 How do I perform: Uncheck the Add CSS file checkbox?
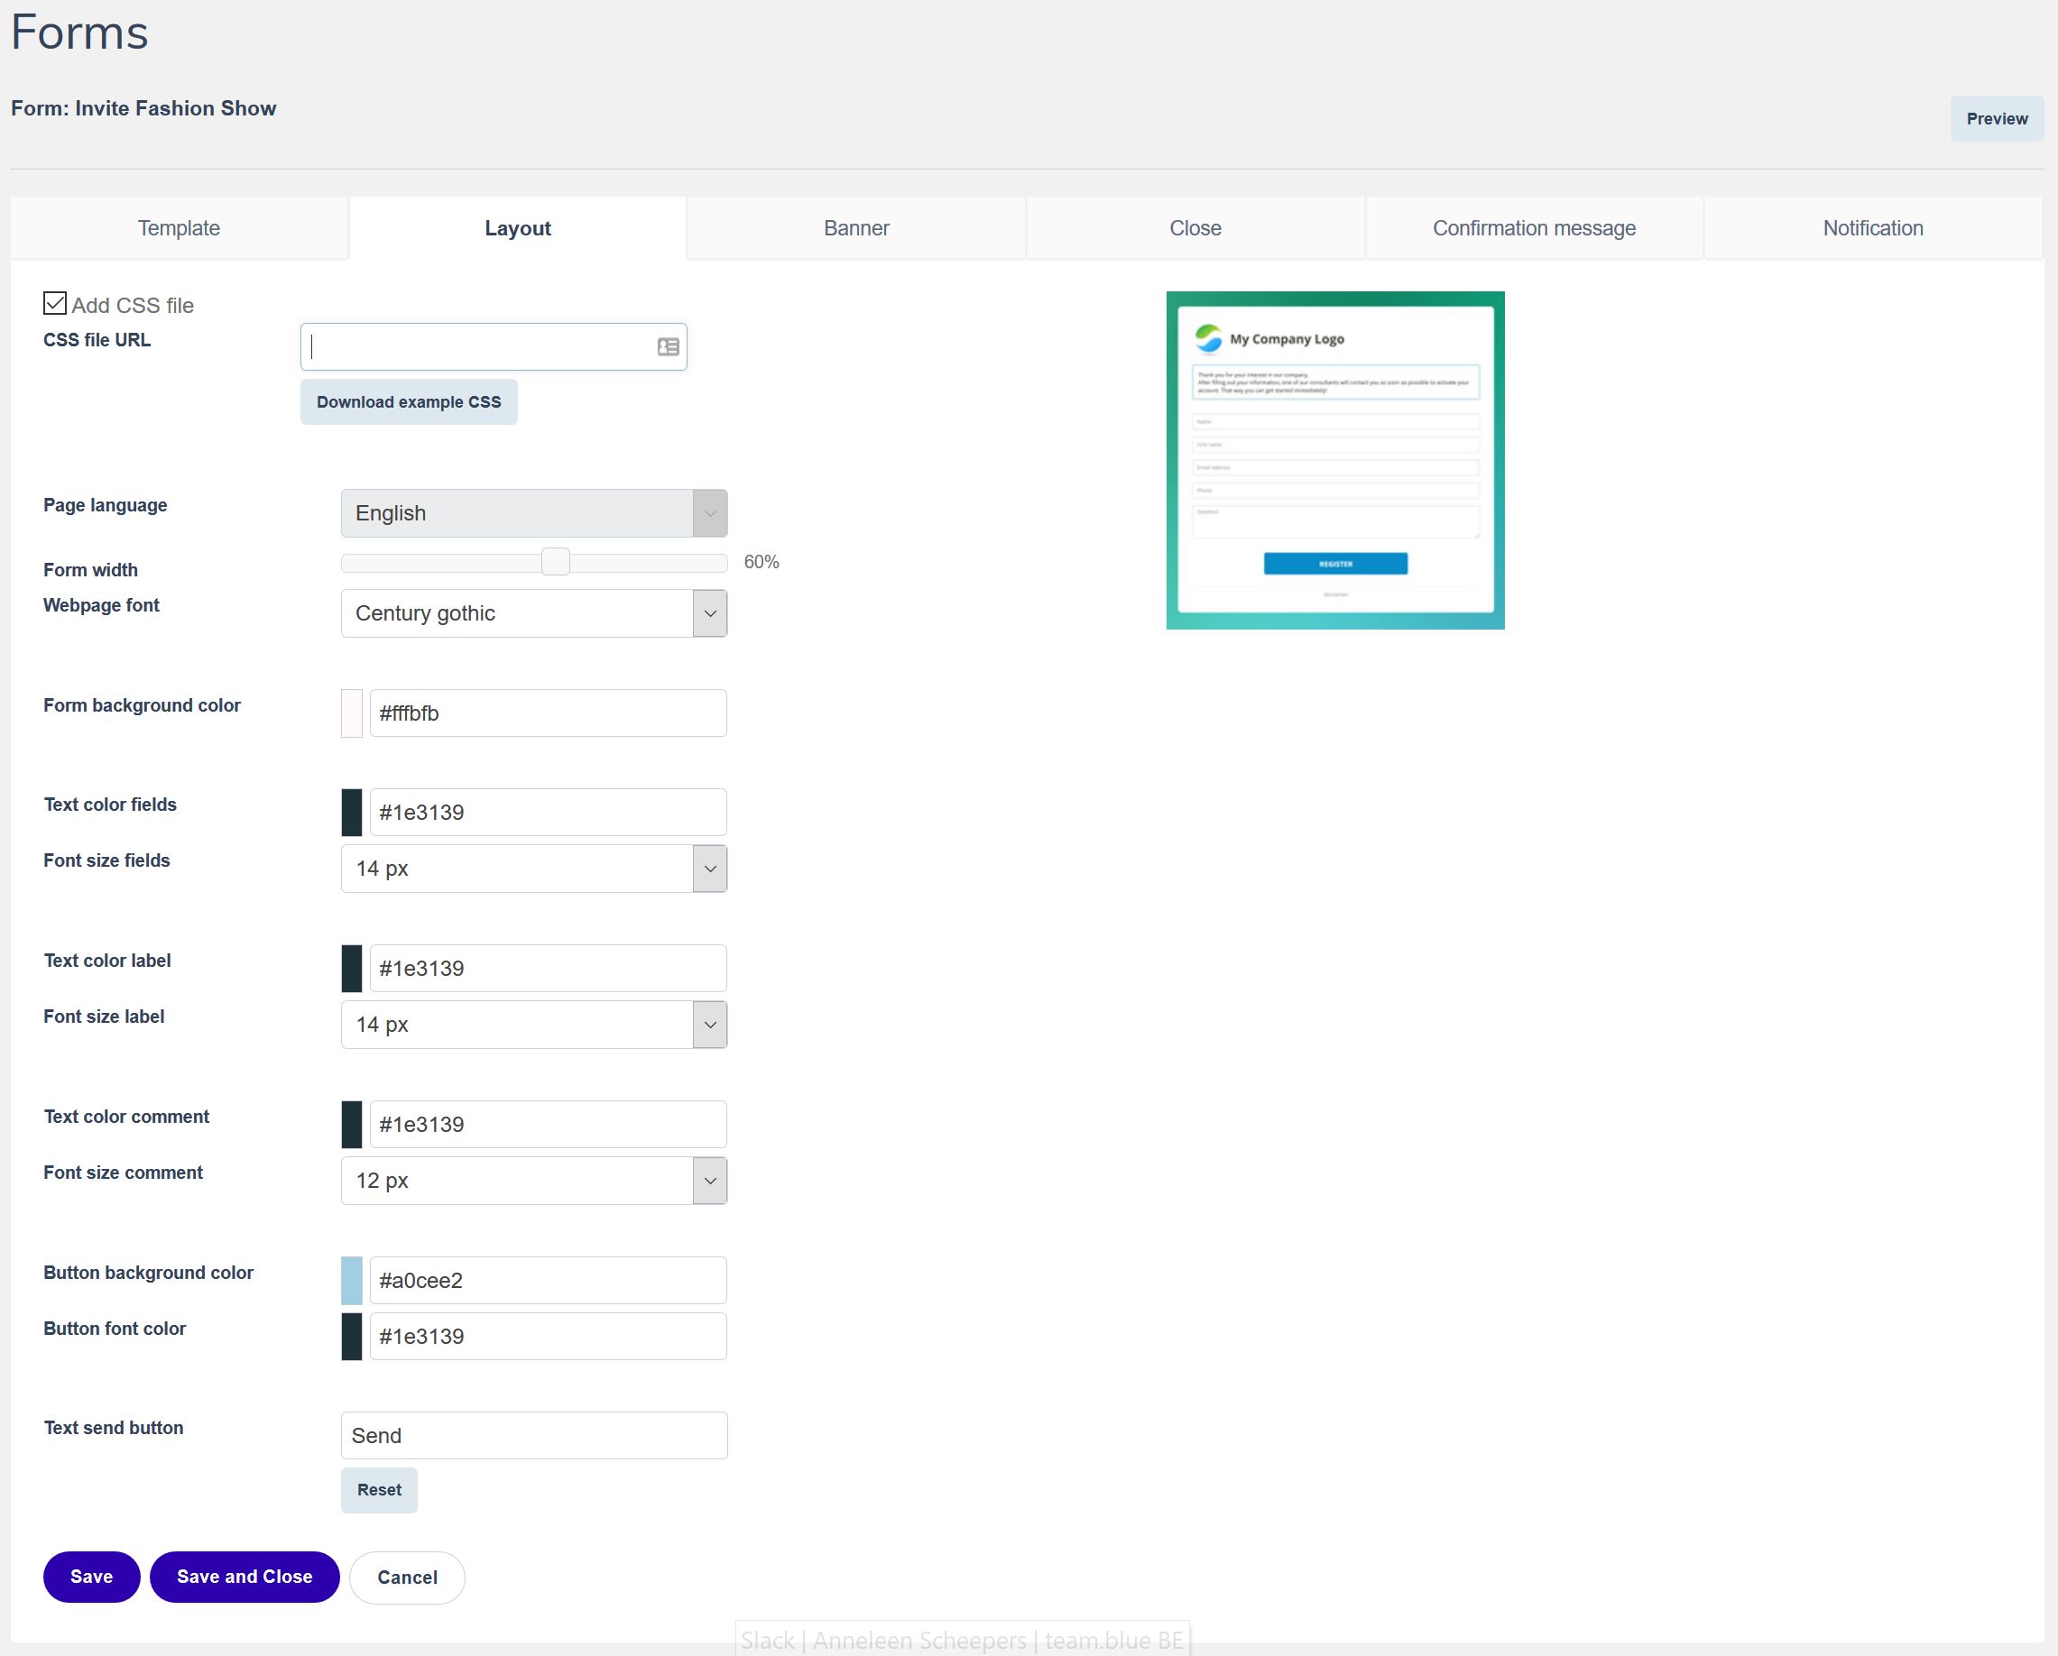(55, 304)
